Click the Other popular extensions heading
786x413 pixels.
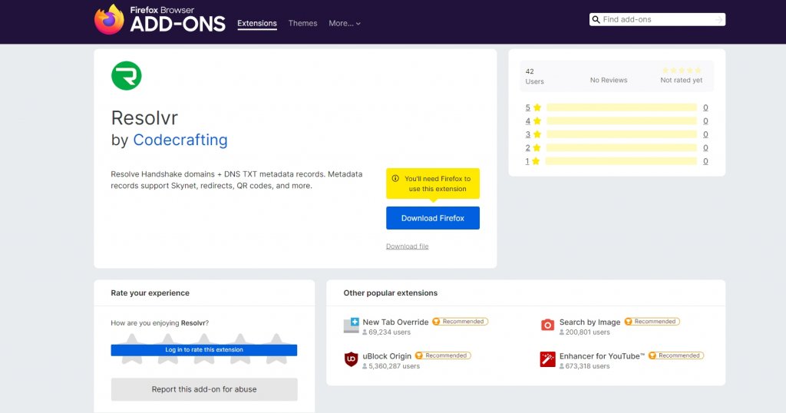[391, 293]
